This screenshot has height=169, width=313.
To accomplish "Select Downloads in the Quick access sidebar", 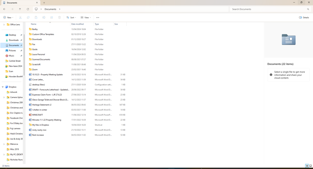I will point(14,40).
